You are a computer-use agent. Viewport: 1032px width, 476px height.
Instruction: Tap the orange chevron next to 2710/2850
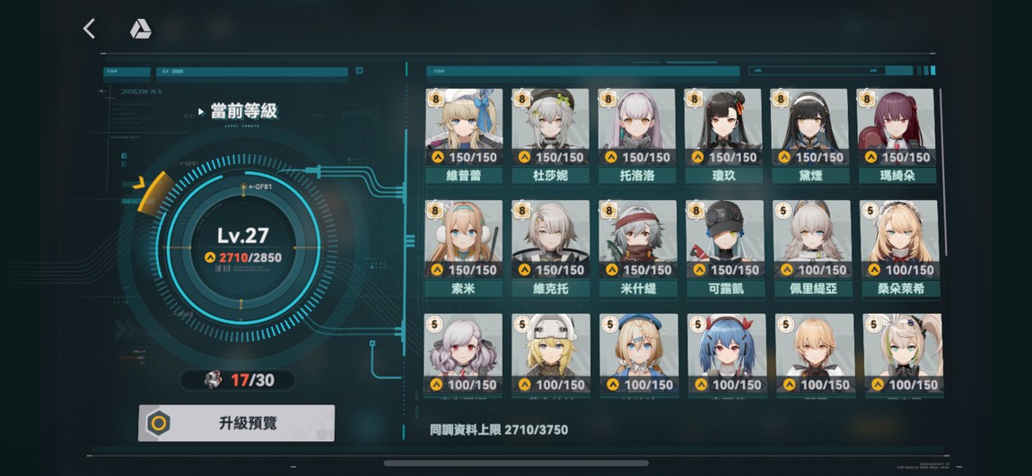210,257
